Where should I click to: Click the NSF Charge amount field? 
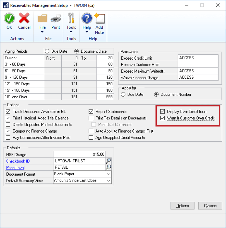click(x=79, y=154)
